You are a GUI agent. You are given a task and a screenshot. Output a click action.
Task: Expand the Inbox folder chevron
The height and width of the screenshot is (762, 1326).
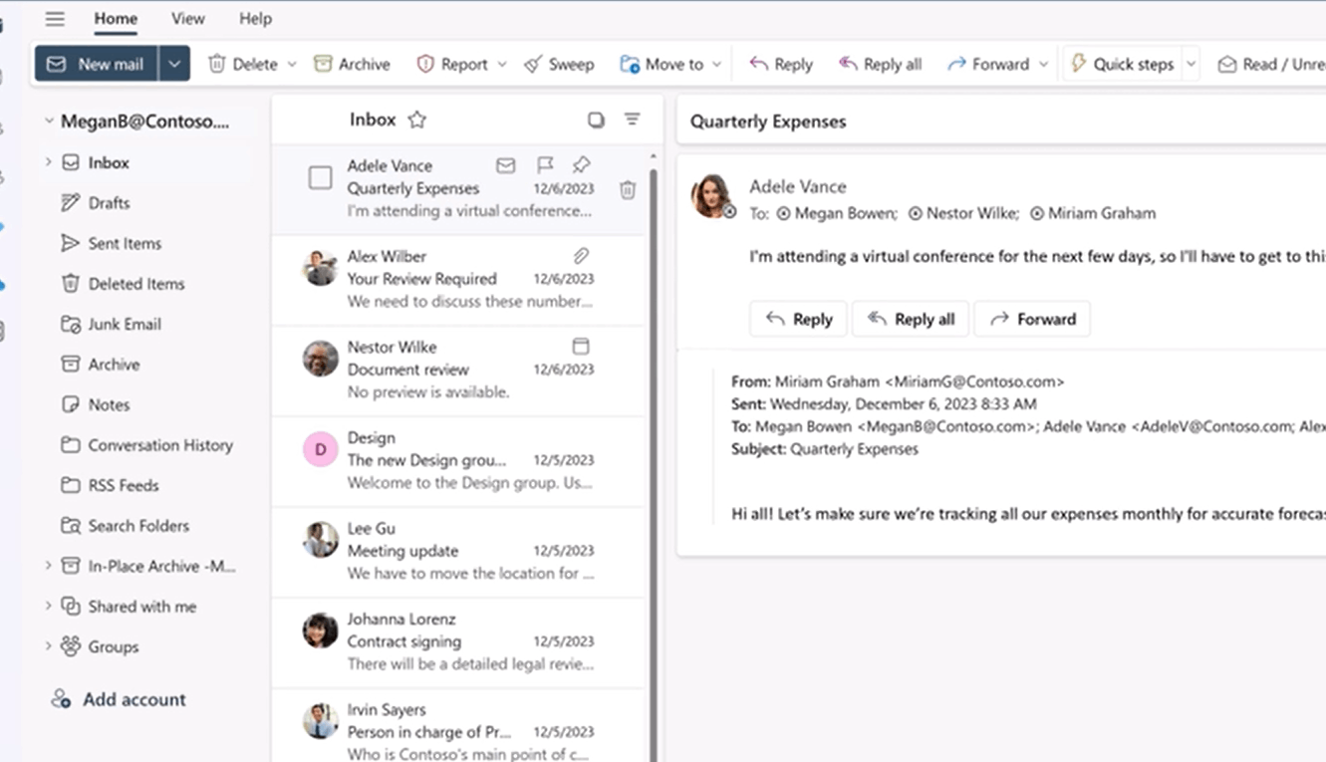pos(48,161)
